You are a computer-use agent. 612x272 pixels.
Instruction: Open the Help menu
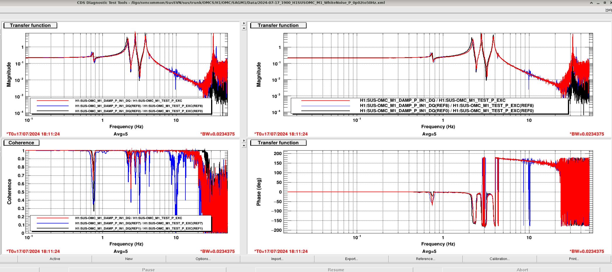609,10
